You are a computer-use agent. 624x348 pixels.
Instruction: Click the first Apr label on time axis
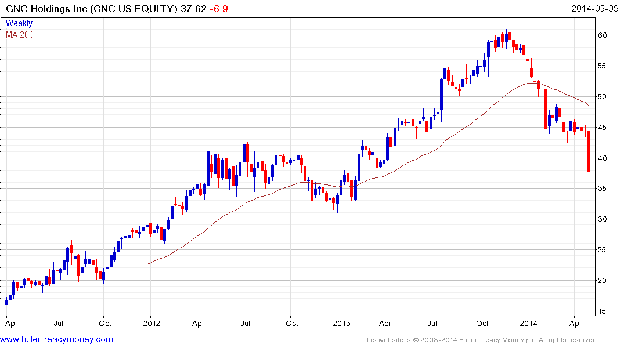tap(12, 324)
